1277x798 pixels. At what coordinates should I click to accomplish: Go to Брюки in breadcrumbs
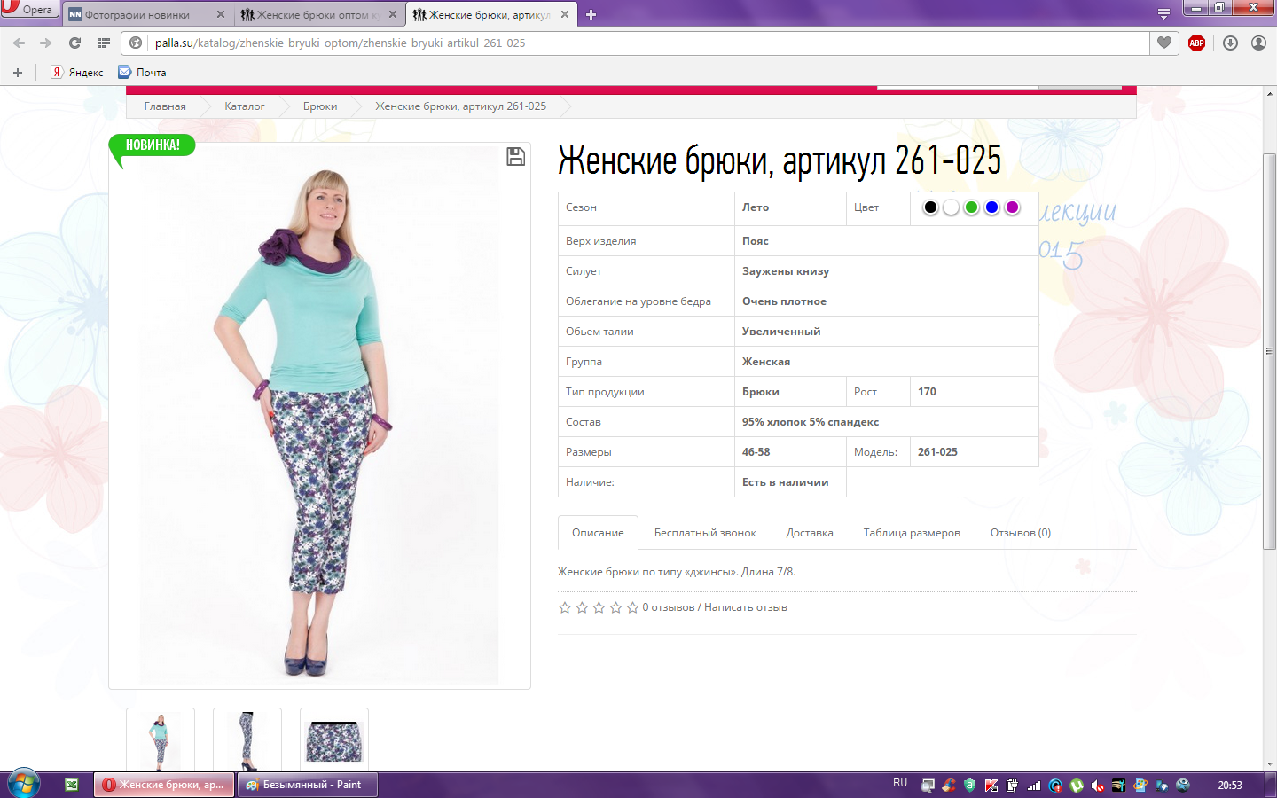pyautogui.click(x=320, y=106)
